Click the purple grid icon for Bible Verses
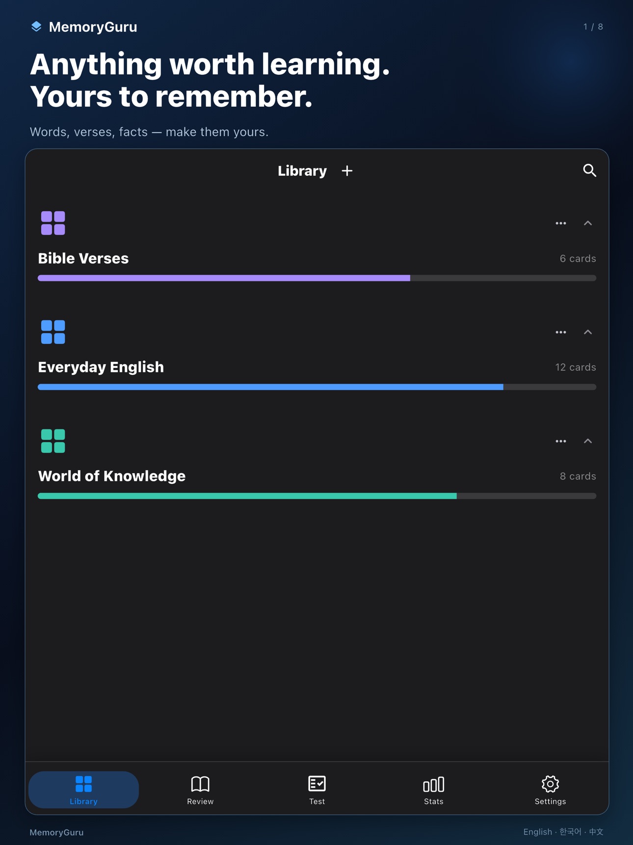633x845 pixels. 53,223
